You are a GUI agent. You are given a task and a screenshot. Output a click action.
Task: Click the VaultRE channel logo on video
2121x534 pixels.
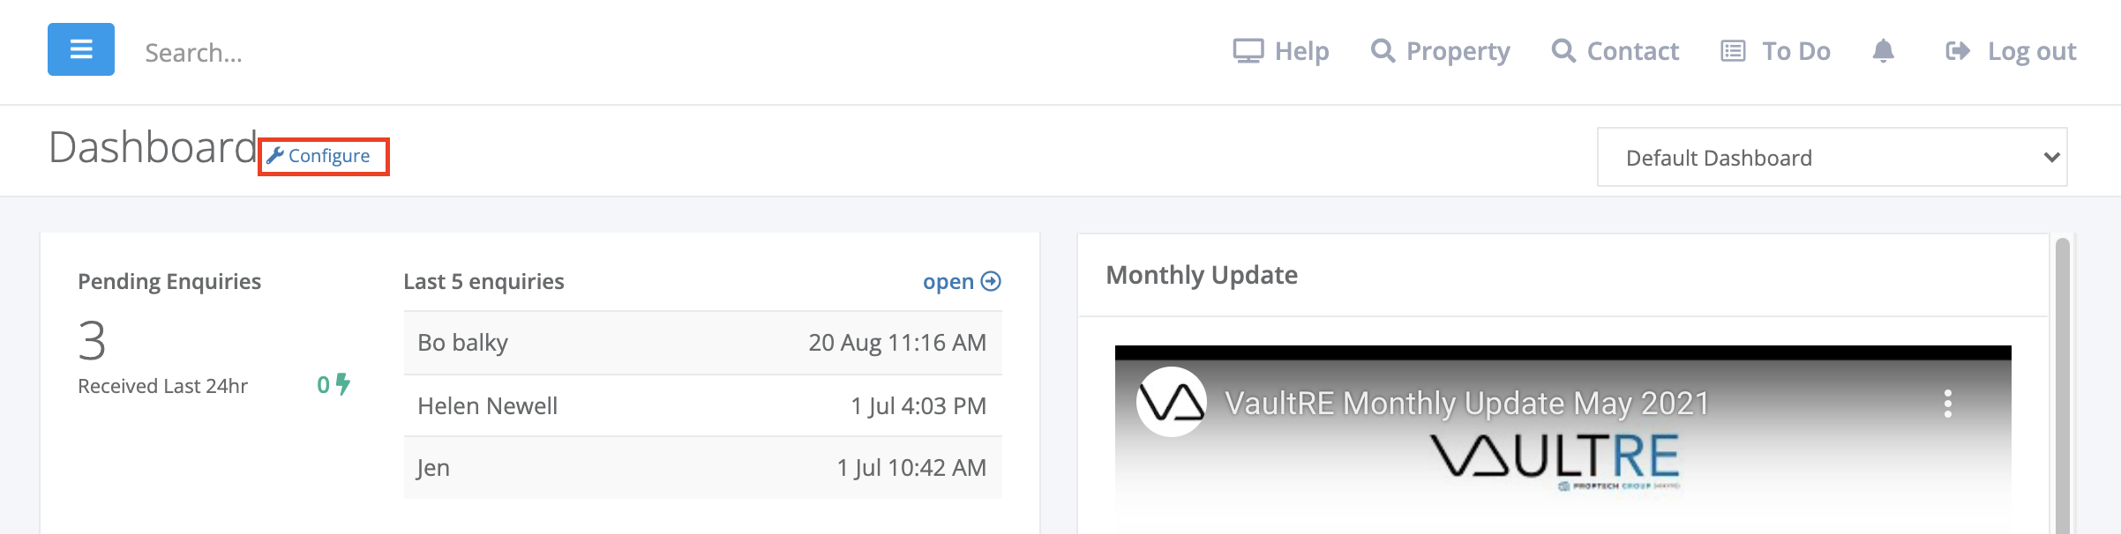(x=1171, y=402)
